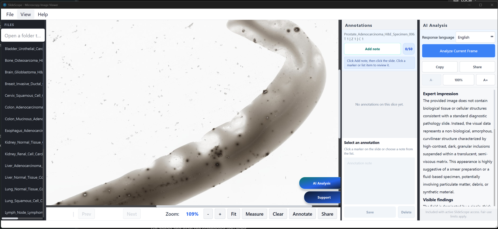This screenshot has width=498, height=229.
Task: Click the Open a folder field
Action: point(23,35)
